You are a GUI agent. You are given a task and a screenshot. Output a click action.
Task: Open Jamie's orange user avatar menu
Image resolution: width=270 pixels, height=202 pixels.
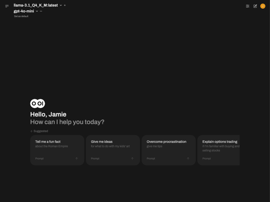[263, 6]
